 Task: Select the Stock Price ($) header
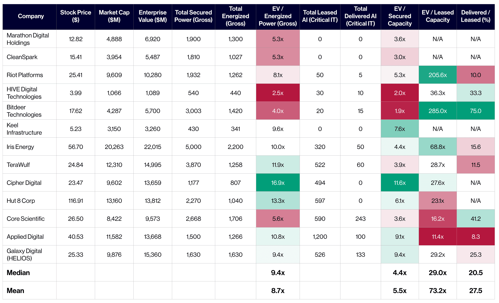(x=76, y=16)
